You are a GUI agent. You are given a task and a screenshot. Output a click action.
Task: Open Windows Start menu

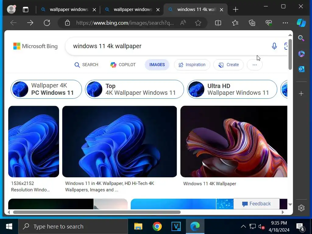(9, 226)
